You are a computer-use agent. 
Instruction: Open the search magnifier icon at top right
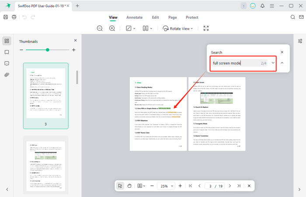[x=293, y=17]
